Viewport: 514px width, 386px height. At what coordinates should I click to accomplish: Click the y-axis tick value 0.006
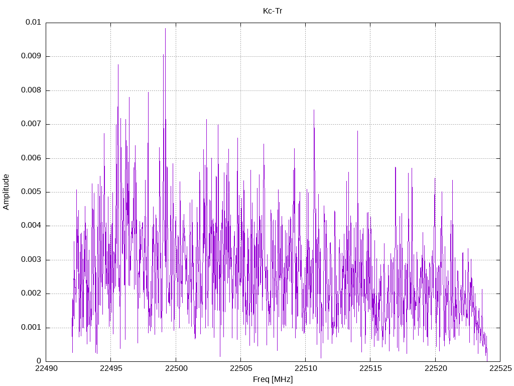click(31, 158)
